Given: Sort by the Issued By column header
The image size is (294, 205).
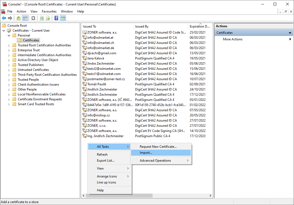Looking at the screenshot, I should coord(161,26).
